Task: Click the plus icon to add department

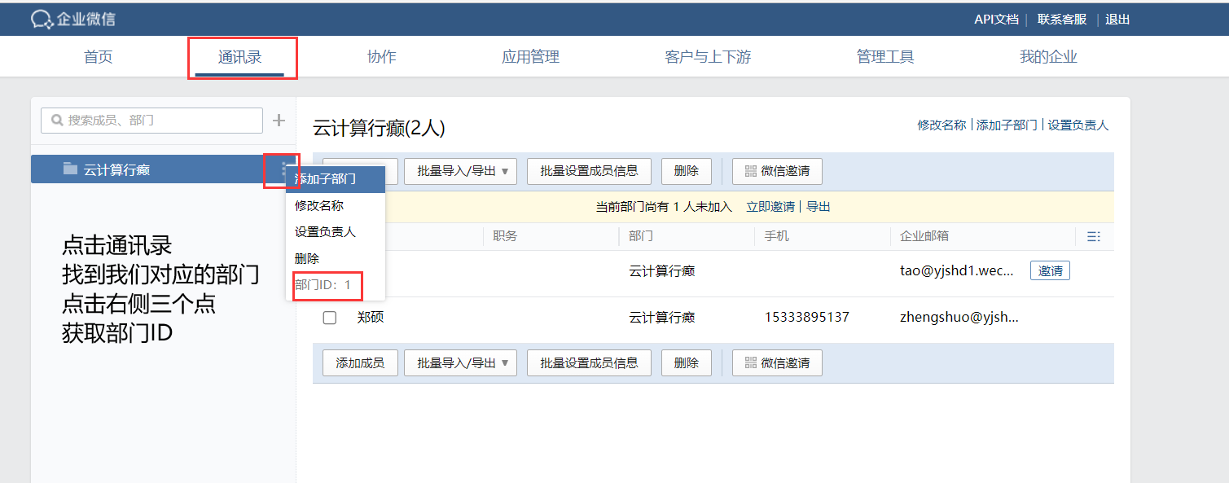Action: pyautogui.click(x=279, y=120)
